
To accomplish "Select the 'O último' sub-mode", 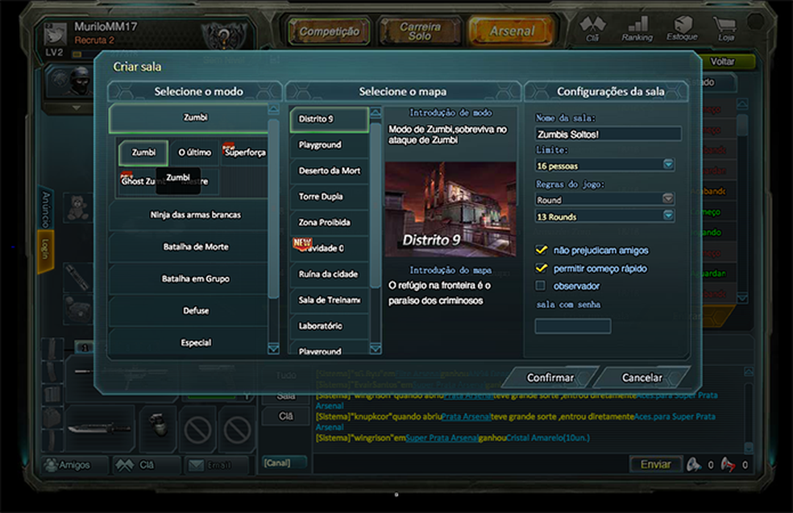I will (195, 153).
